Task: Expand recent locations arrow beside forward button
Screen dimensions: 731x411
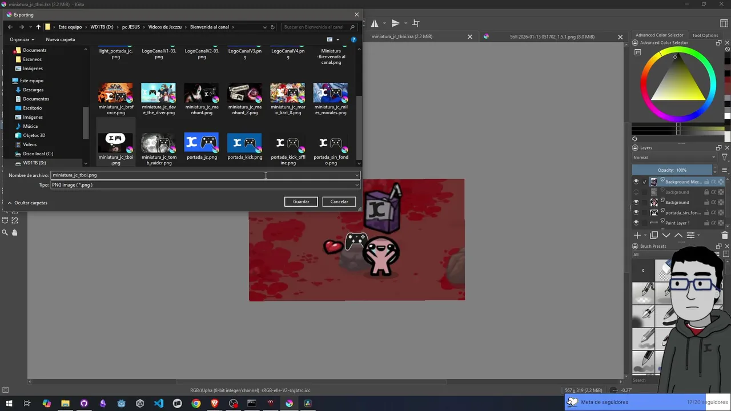Action: point(30,27)
